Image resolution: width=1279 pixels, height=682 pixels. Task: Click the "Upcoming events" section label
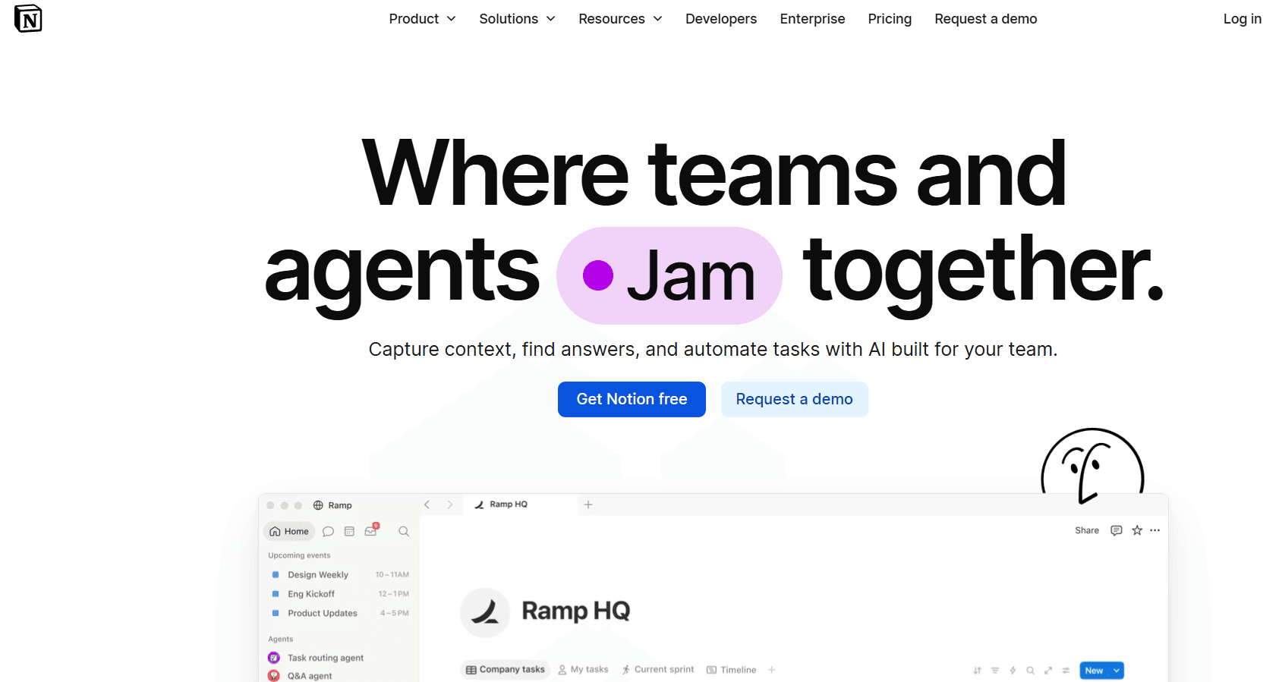click(299, 555)
